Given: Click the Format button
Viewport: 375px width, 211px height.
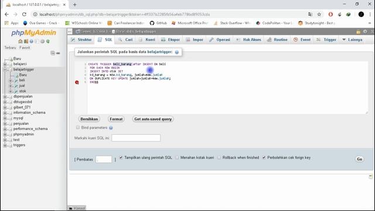Looking at the screenshot, I should pos(116,119).
